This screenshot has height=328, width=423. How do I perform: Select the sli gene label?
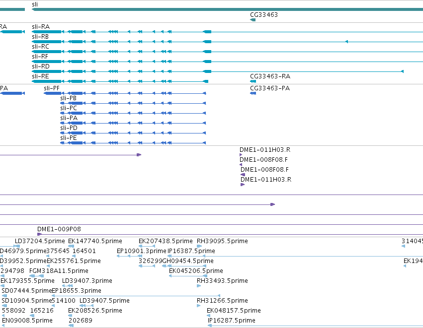pos(35,4)
